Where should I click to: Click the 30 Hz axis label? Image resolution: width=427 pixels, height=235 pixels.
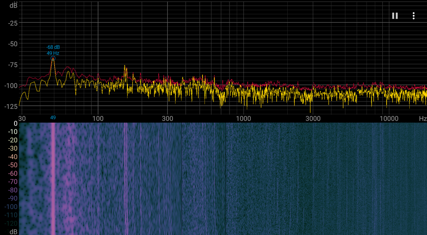[22, 118]
